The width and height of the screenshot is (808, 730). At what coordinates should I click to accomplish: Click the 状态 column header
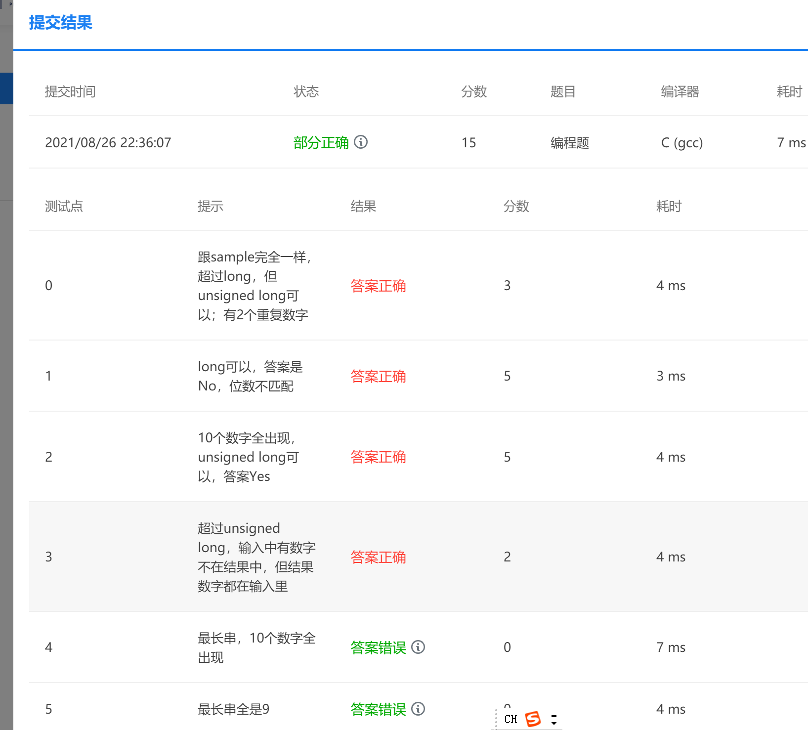tap(306, 91)
